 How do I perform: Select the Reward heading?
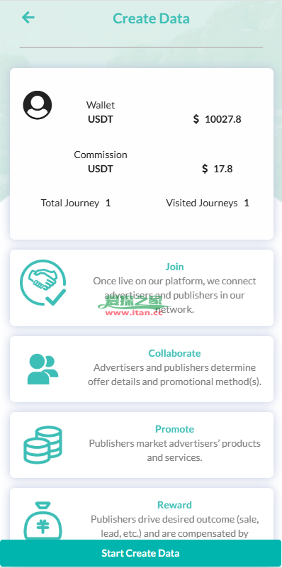[174, 505]
